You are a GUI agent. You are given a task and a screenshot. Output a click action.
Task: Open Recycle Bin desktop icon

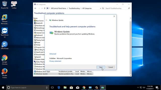pos(5,5)
